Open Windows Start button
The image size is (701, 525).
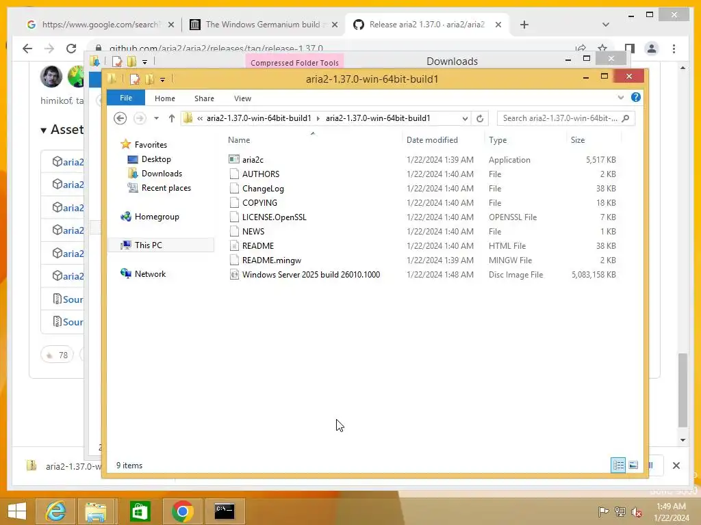point(17,511)
